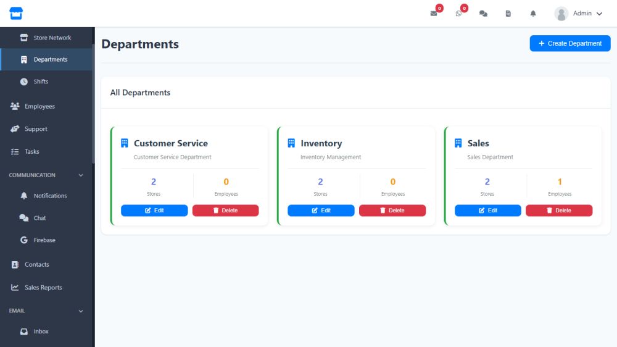Click the sidebar vertical scrollbar

(93, 99)
